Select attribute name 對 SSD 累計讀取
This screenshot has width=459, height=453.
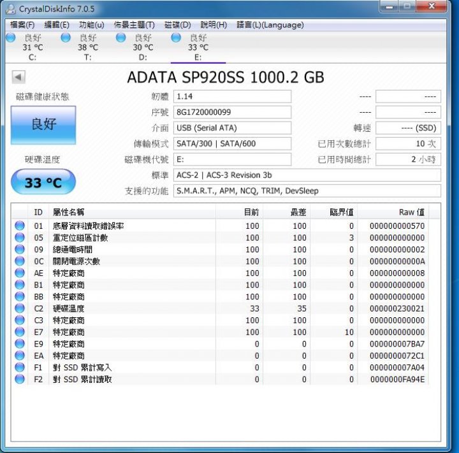(x=82, y=379)
